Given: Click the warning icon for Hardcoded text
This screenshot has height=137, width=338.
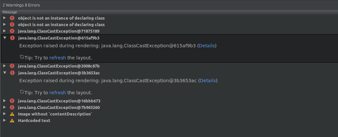Looking at the screenshot, I should click(12, 120).
